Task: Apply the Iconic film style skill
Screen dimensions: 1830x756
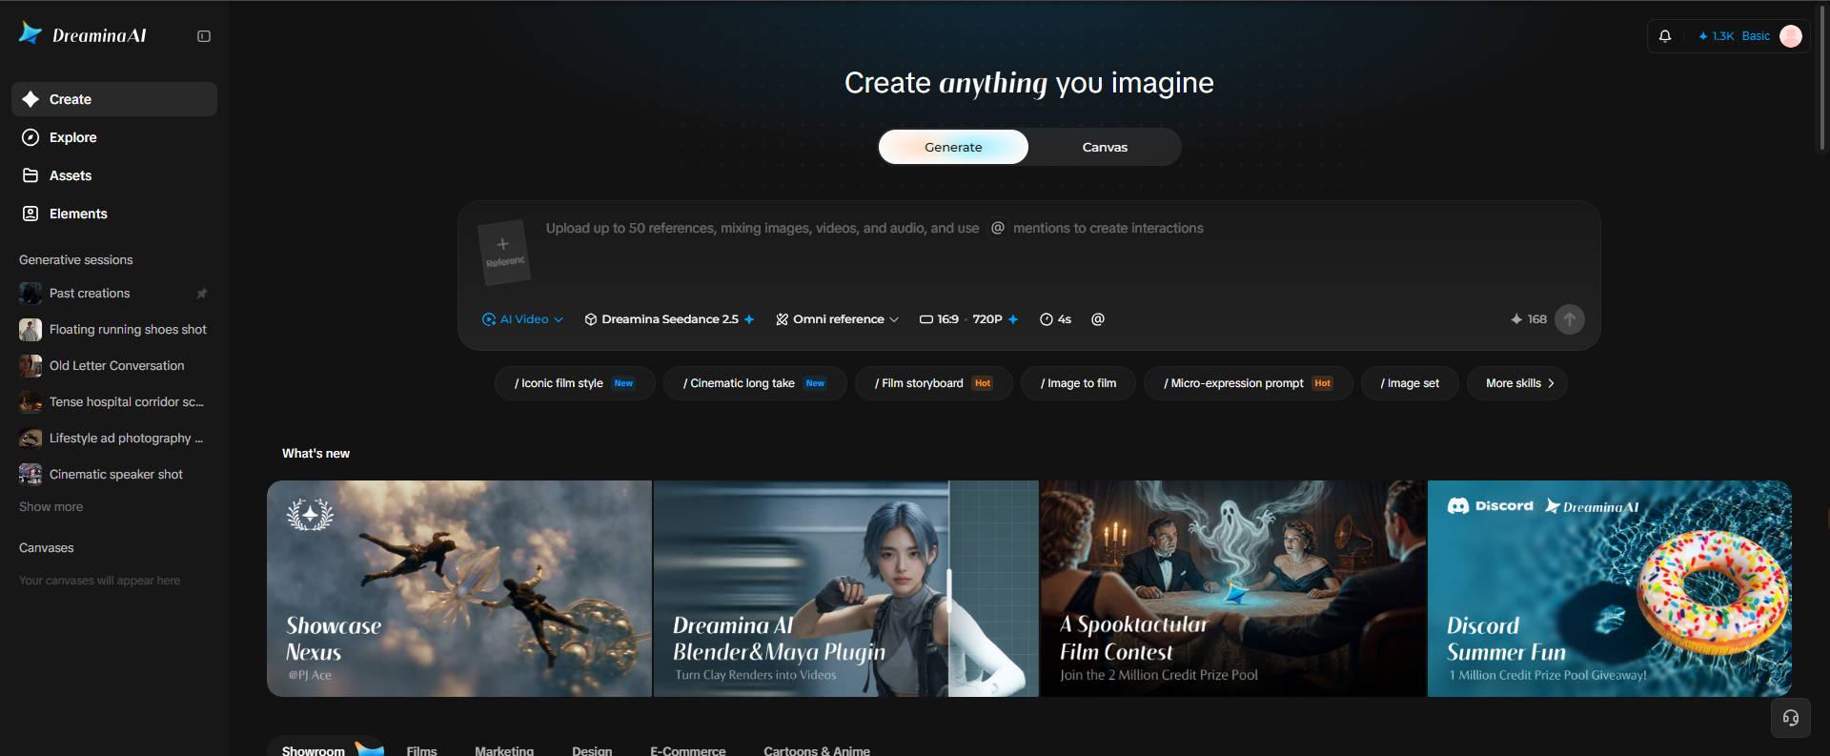Action: (575, 383)
